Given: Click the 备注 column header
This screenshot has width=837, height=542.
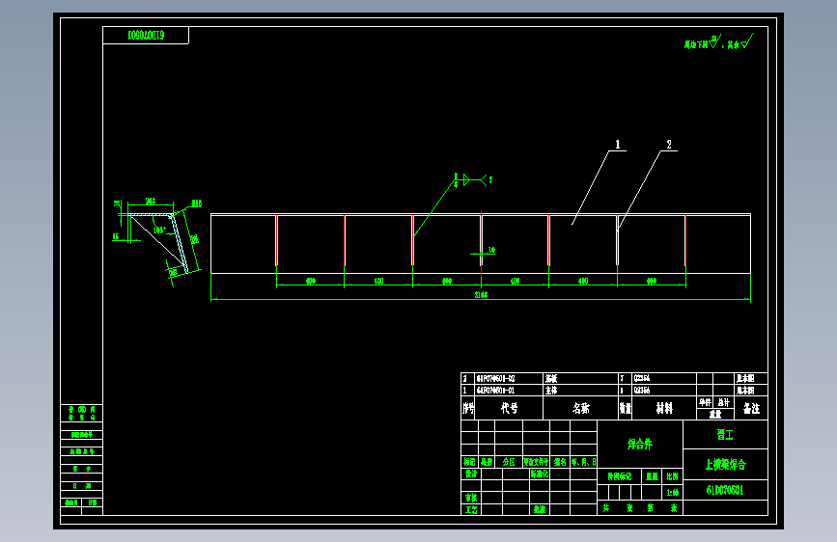Looking at the screenshot, I should point(751,408).
